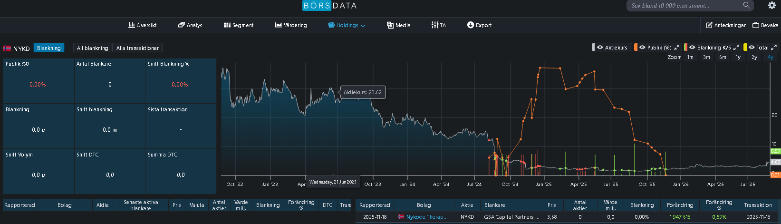Open Anteckningar notes icon
781x224 pixels.
[709, 25]
